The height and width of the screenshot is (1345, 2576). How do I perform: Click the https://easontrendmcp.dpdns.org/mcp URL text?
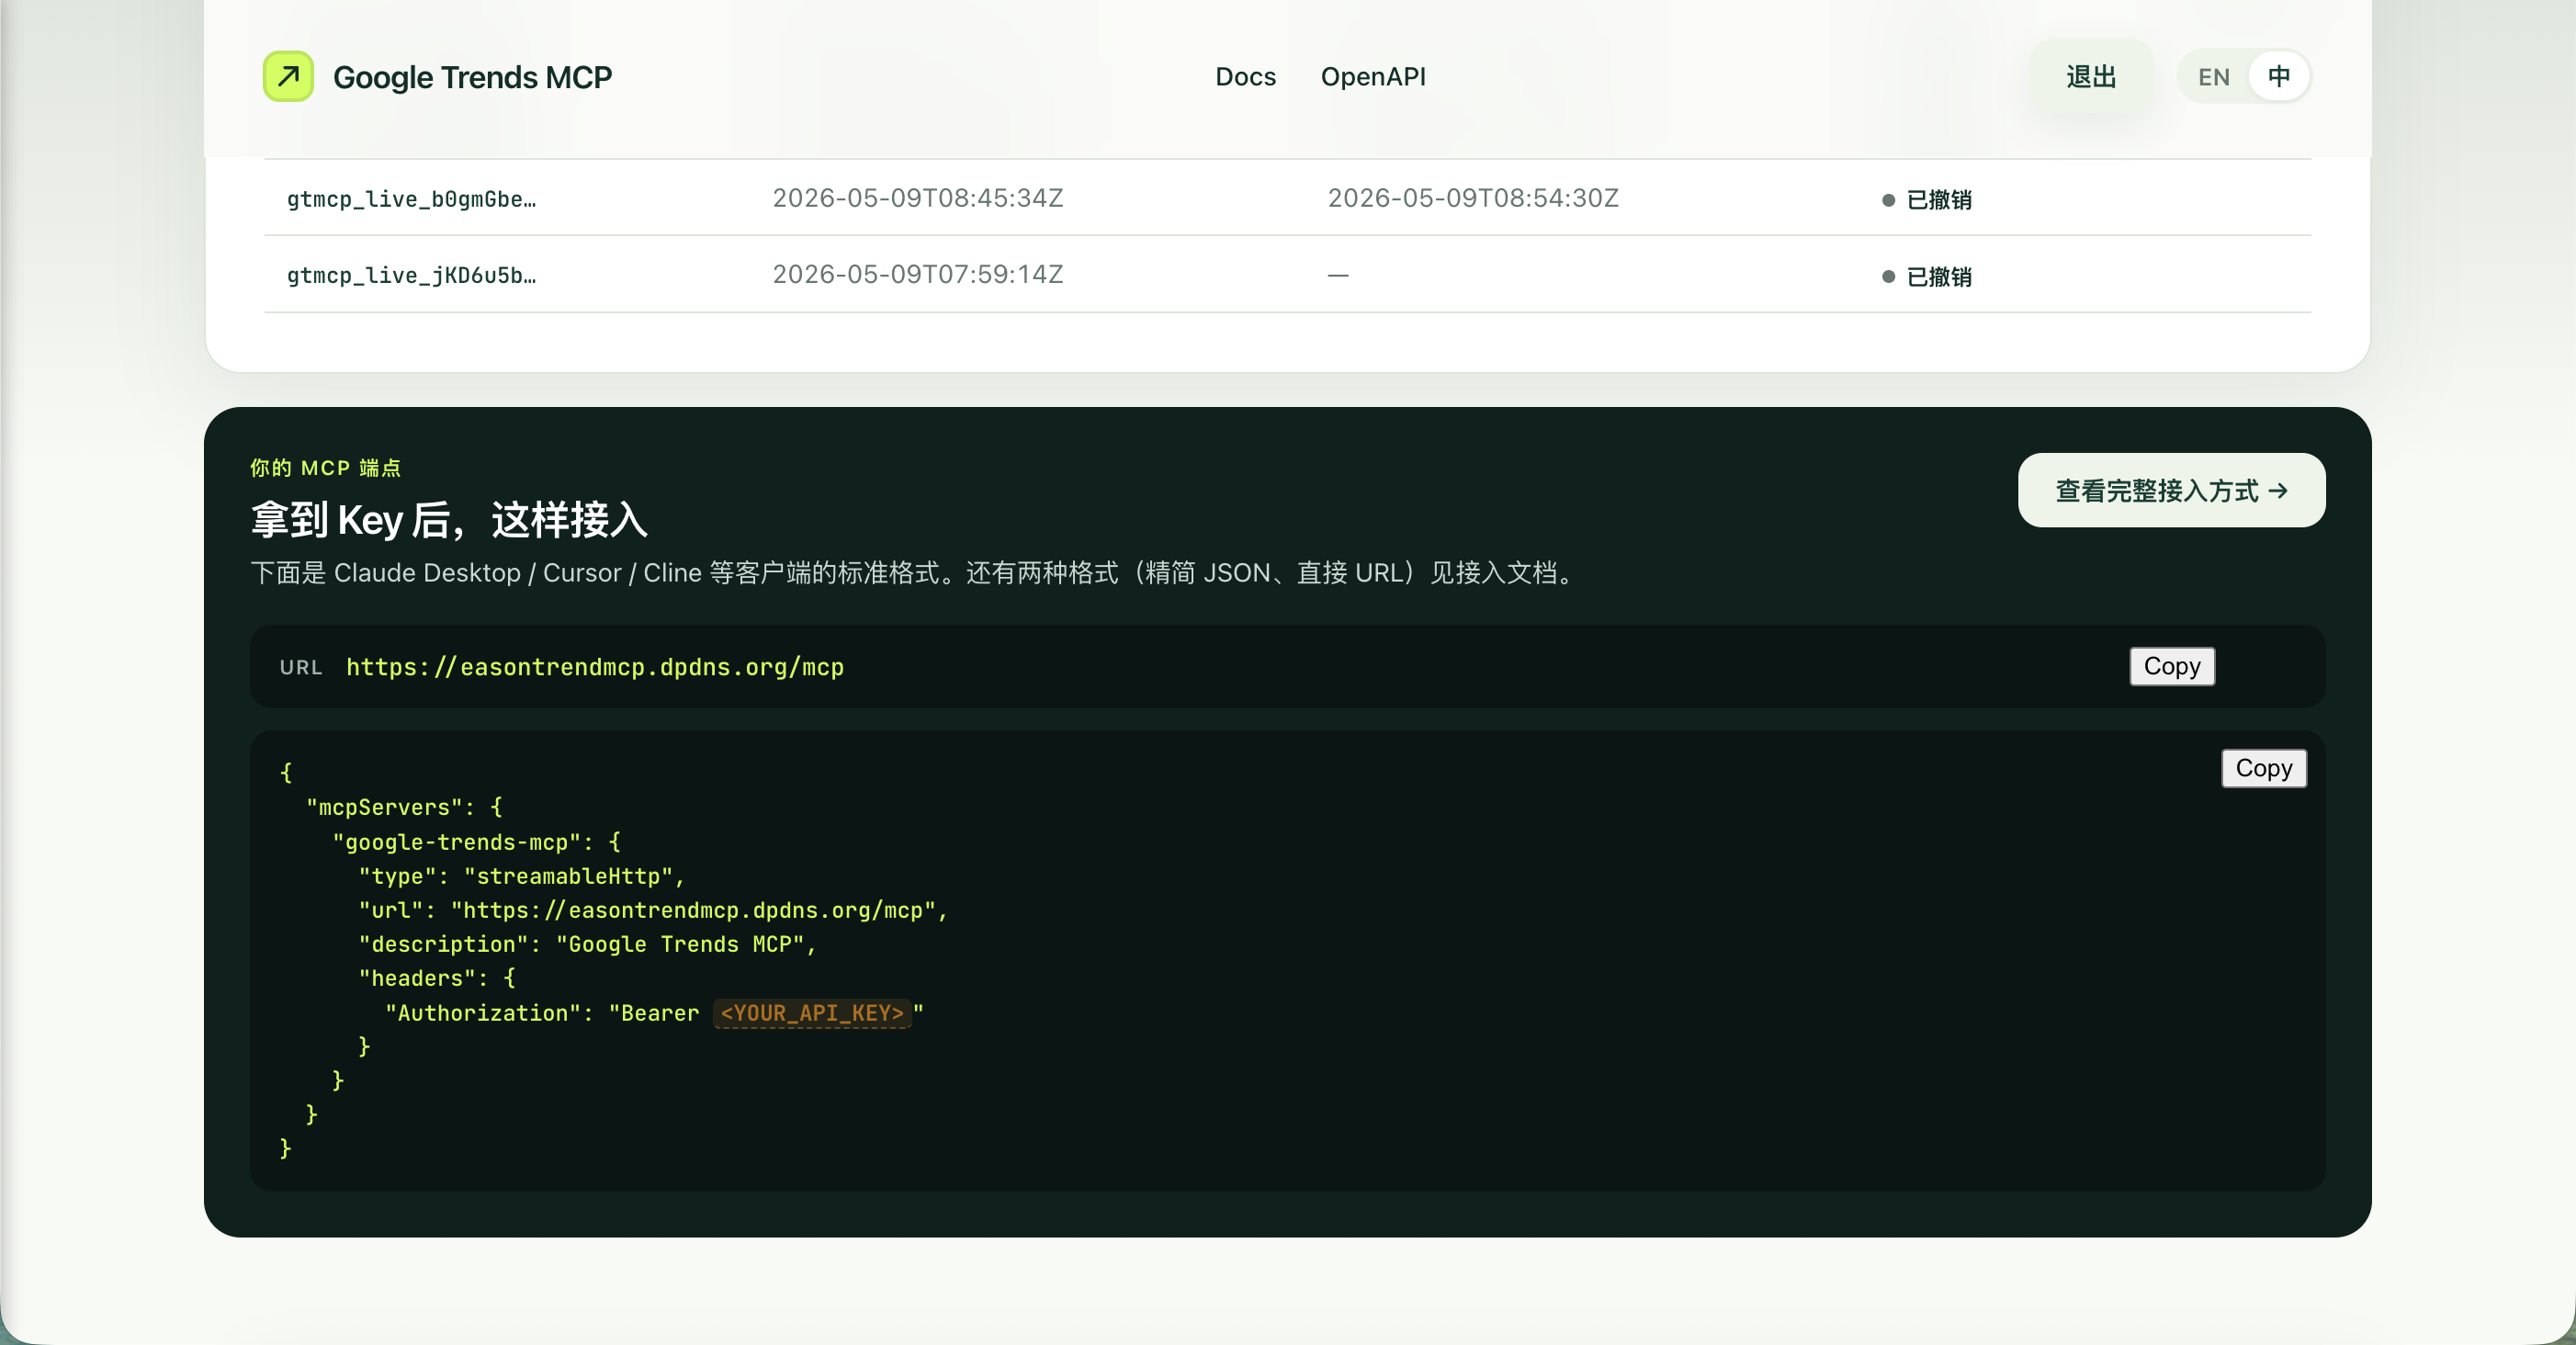point(595,667)
